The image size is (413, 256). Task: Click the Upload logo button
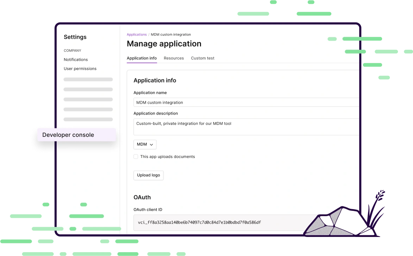(148, 175)
